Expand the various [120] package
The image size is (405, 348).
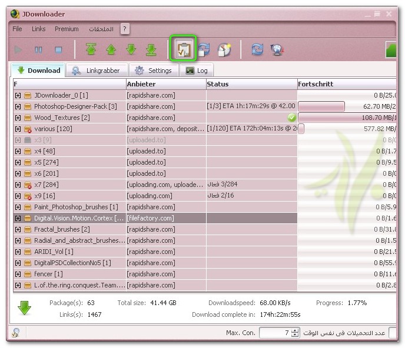point(18,129)
